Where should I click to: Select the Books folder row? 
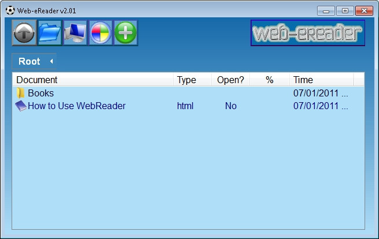pos(188,93)
